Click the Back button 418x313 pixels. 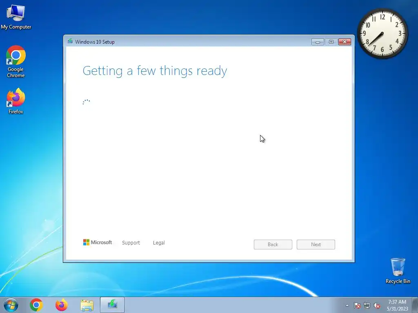click(x=273, y=245)
